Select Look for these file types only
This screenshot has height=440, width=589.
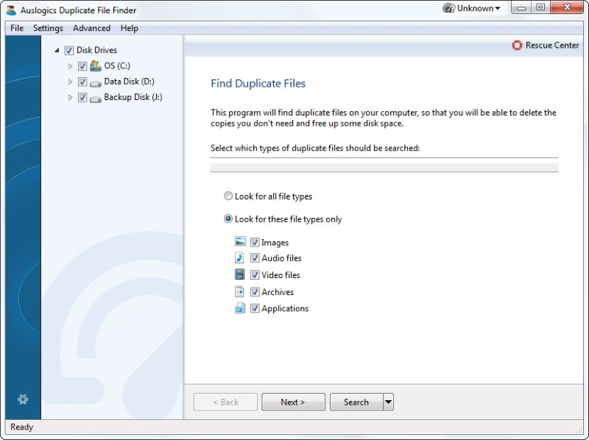pyautogui.click(x=228, y=219)
